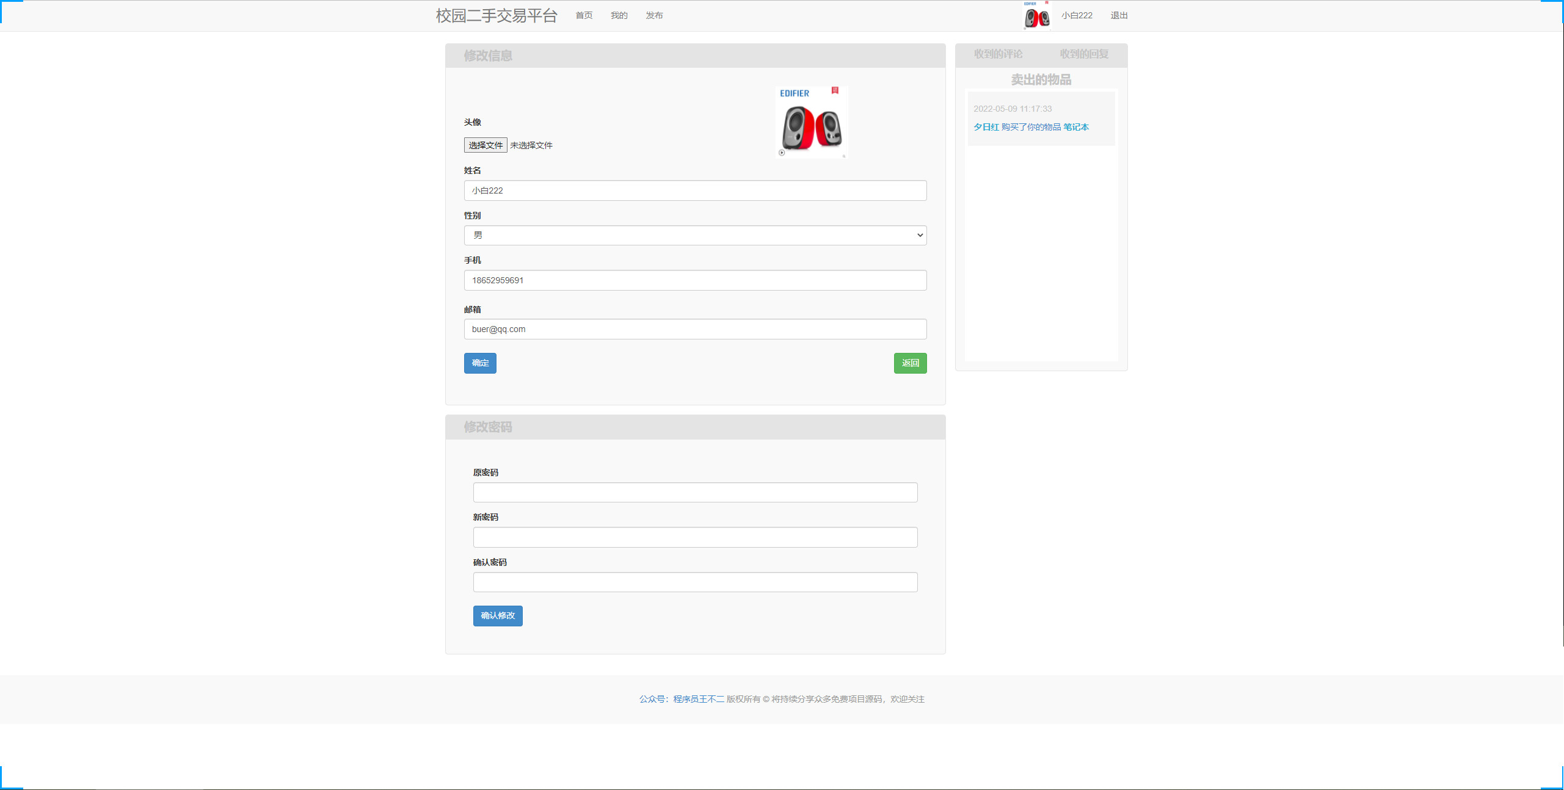Click the 选择文件 file chooser button
Screen dimensions: 1564x790
[x=485, y=145]
